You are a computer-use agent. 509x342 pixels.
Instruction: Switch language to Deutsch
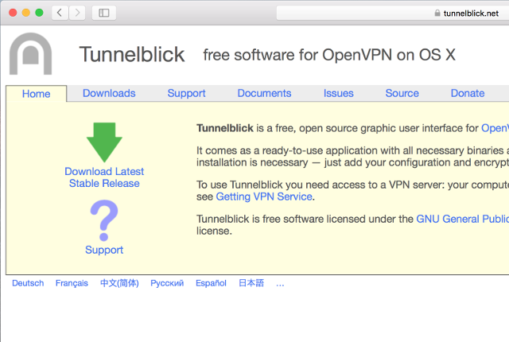click(28, 283)
